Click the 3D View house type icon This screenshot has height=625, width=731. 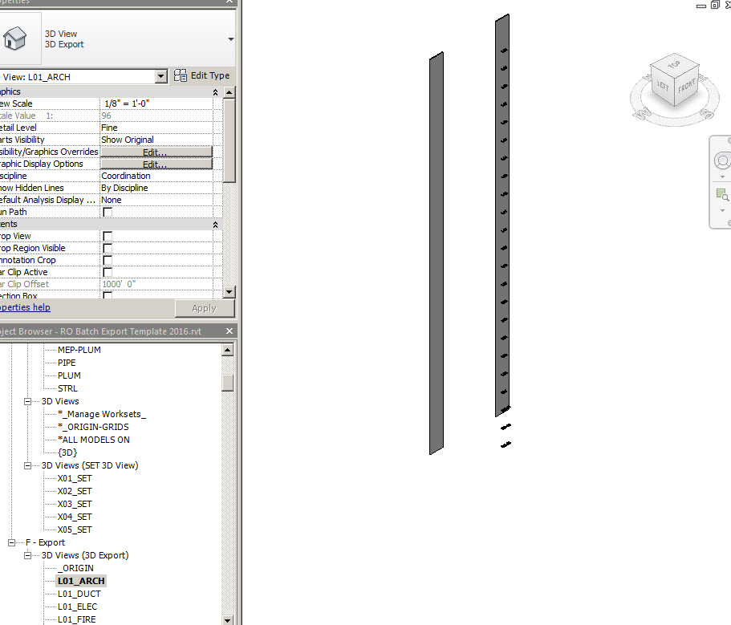click(15, 39)
